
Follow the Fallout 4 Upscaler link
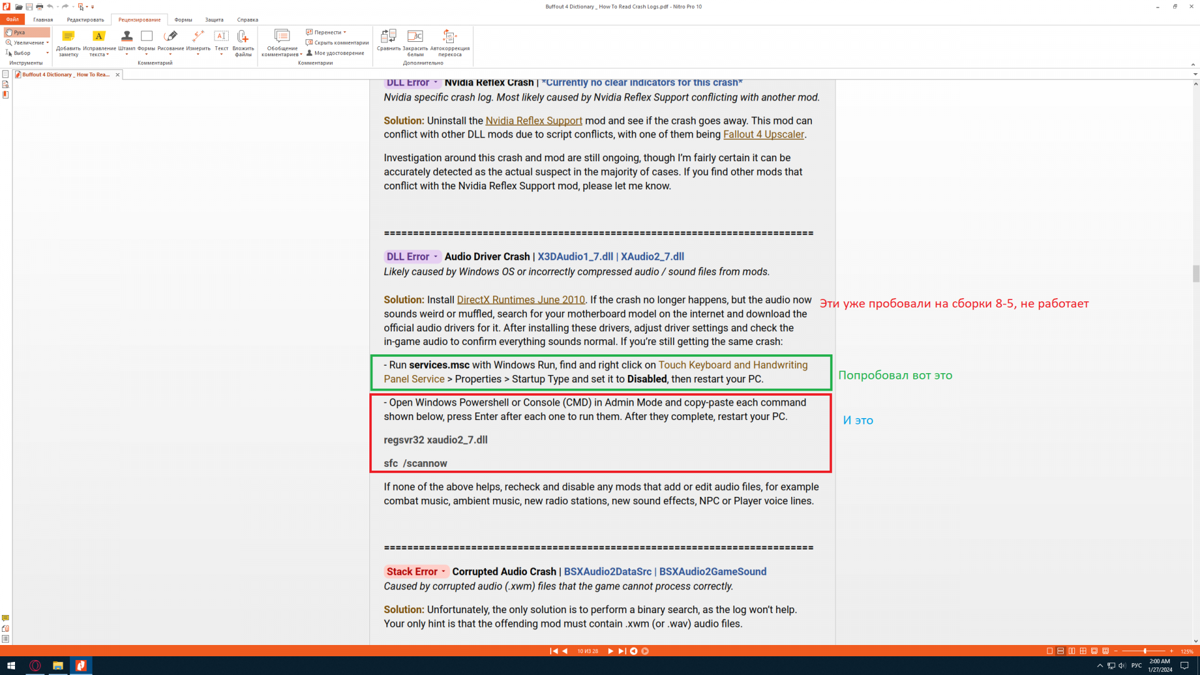click(763, 134)
